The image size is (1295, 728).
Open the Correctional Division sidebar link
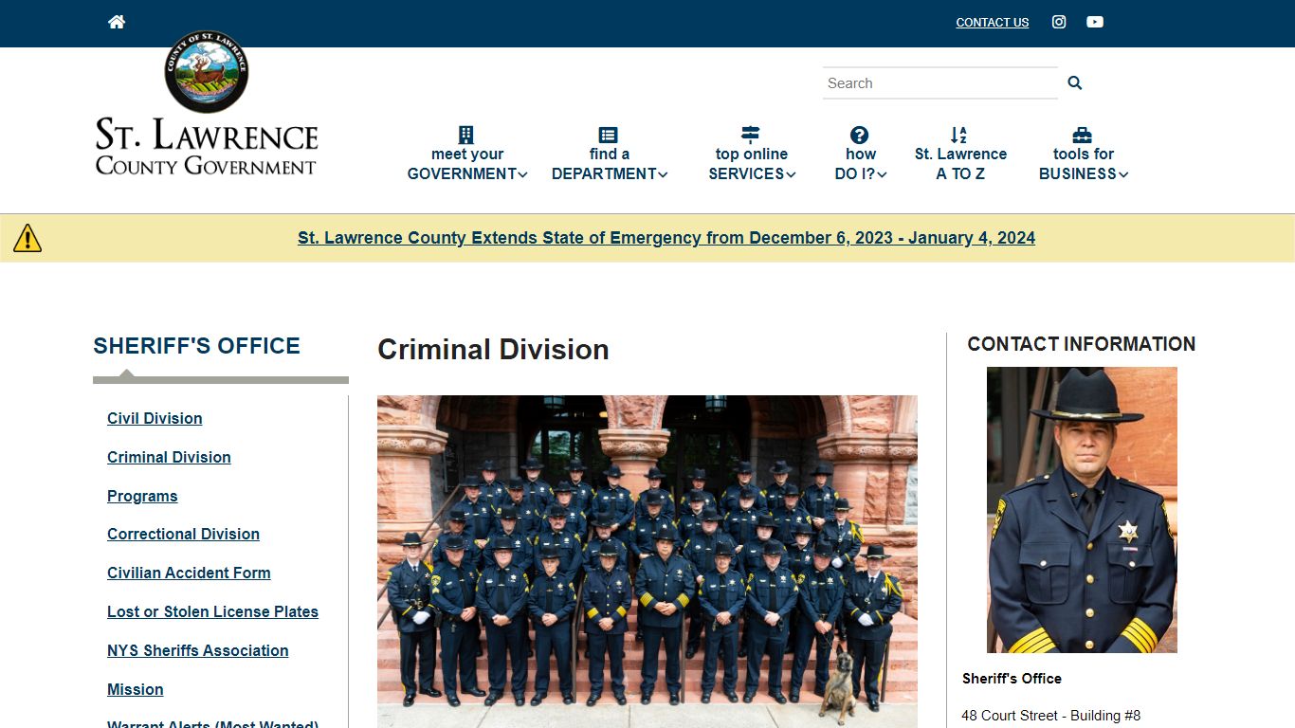183,534
